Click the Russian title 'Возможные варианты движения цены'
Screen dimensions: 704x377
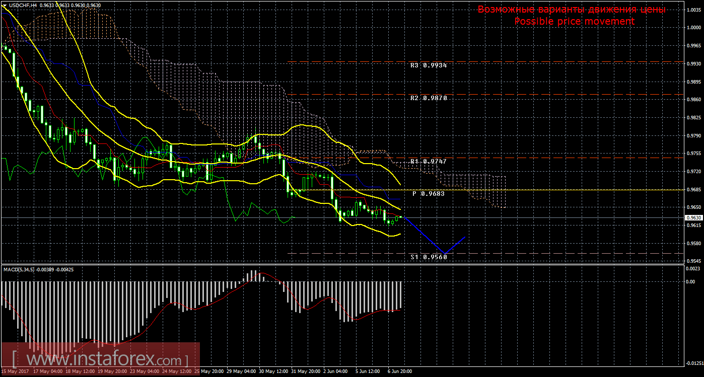tap(572, 10)
